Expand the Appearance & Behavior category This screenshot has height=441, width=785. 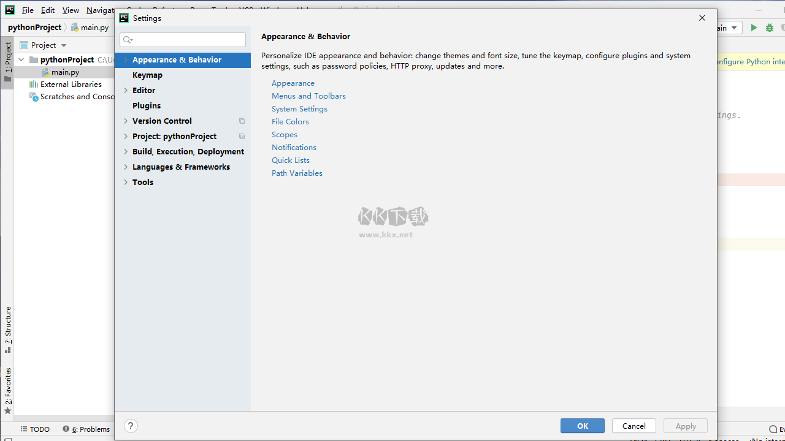[x=126, y=60]
